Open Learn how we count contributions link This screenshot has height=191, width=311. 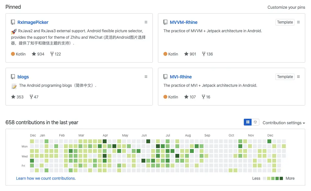[x=46, y=178]
